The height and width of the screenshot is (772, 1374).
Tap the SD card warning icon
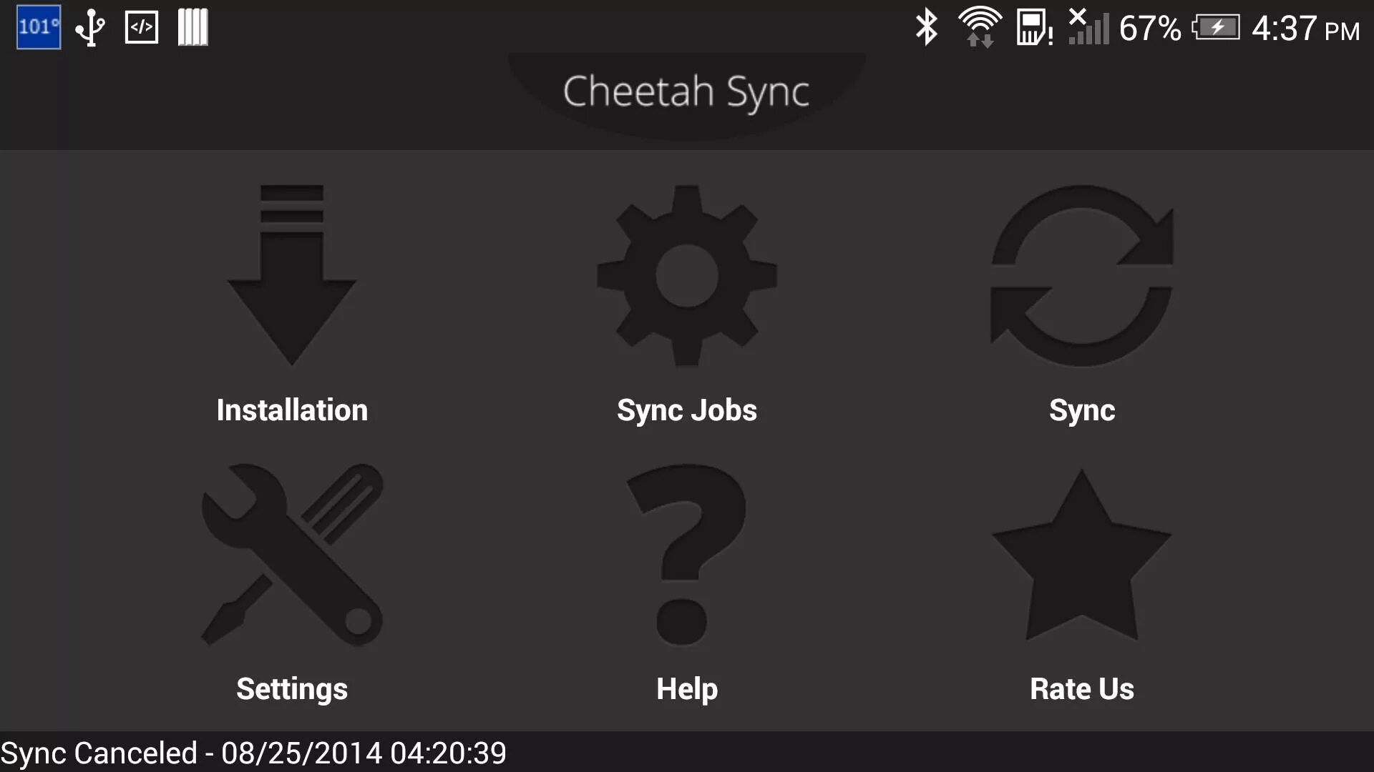point(1034,28)
